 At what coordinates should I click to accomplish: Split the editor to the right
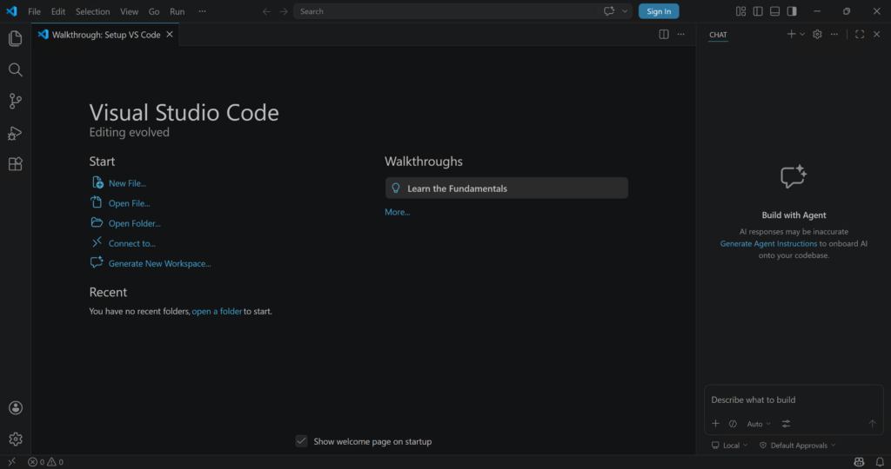664,34
